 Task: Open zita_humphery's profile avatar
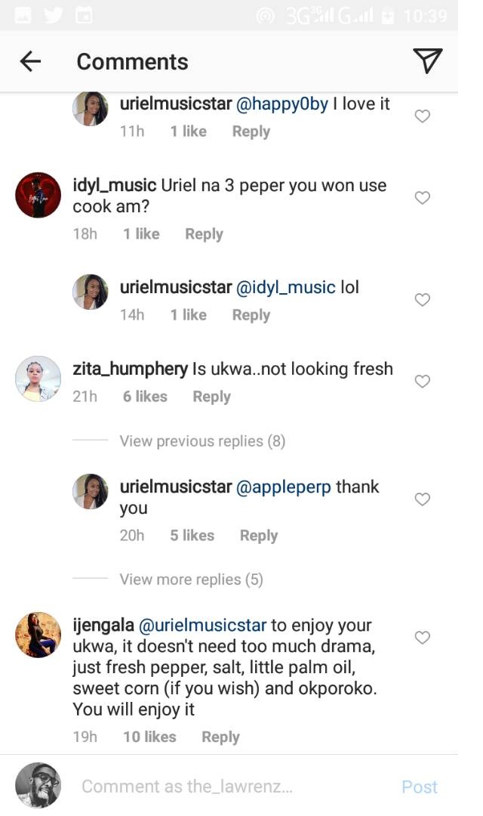[x=38, y=379]
